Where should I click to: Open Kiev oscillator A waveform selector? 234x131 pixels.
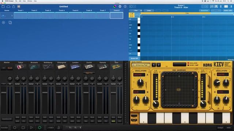(x=139, y=75)
